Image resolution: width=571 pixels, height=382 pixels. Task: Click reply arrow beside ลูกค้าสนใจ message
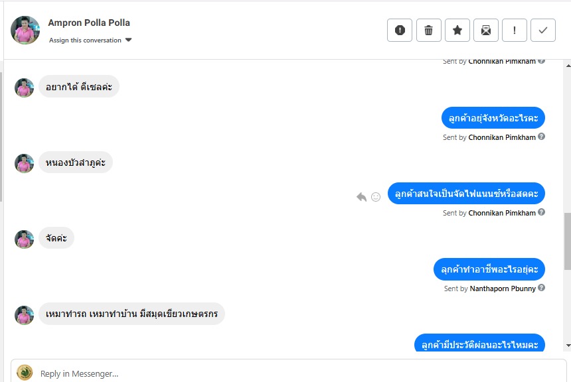click(x=362, y=197)
